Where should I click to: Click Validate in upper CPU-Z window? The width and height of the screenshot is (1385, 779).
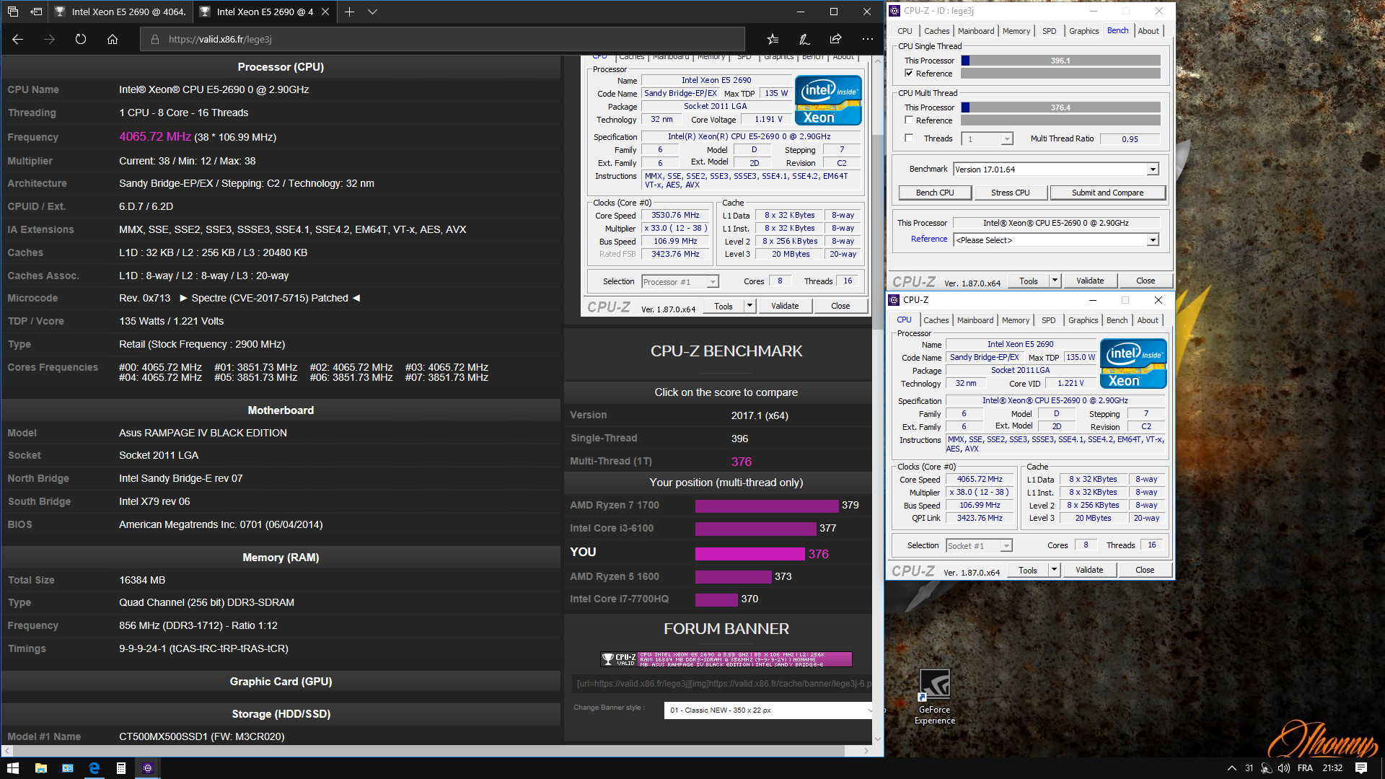click(1089, 281)
